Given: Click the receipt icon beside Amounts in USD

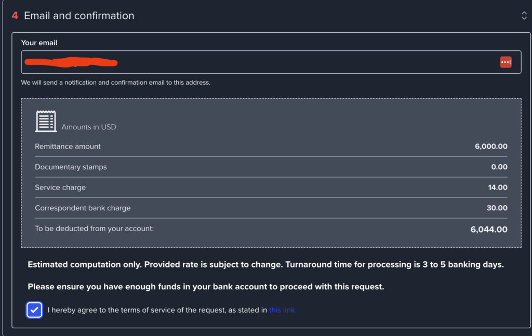Looking at the screenshot, I should point(46,121).
